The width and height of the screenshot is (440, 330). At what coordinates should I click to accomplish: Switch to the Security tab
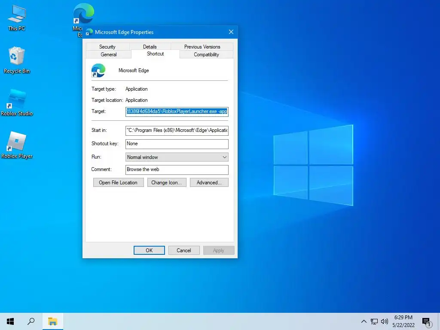pos(107,46)
